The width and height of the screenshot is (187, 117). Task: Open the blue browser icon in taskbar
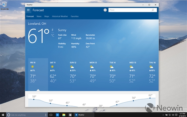[57, 115]
